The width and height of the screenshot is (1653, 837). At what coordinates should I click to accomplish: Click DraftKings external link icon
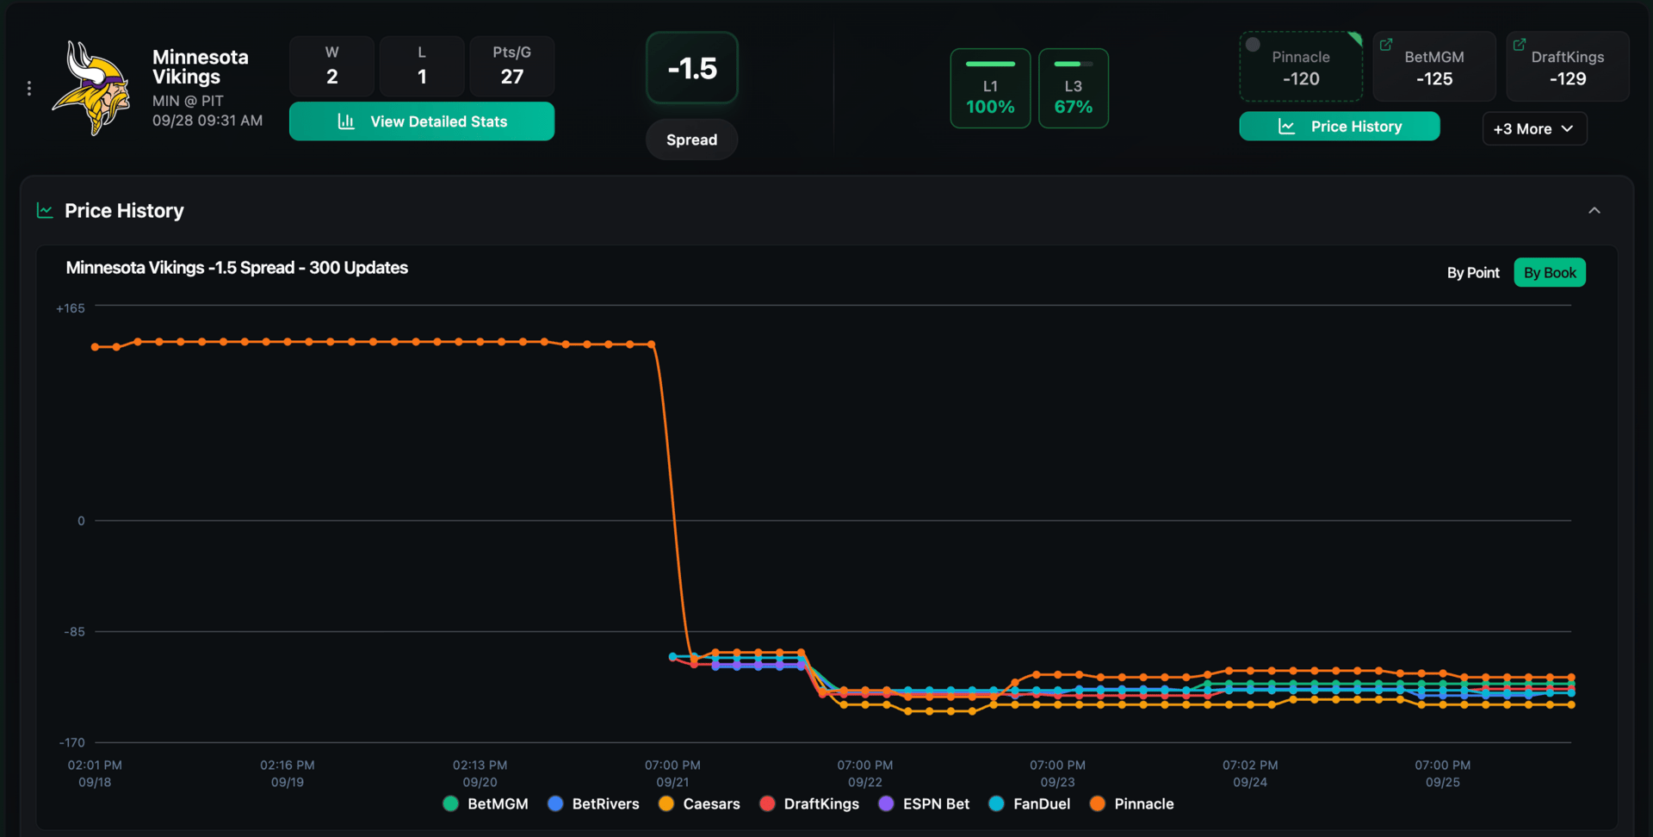pyautogui.click(x=1520, y=45)
